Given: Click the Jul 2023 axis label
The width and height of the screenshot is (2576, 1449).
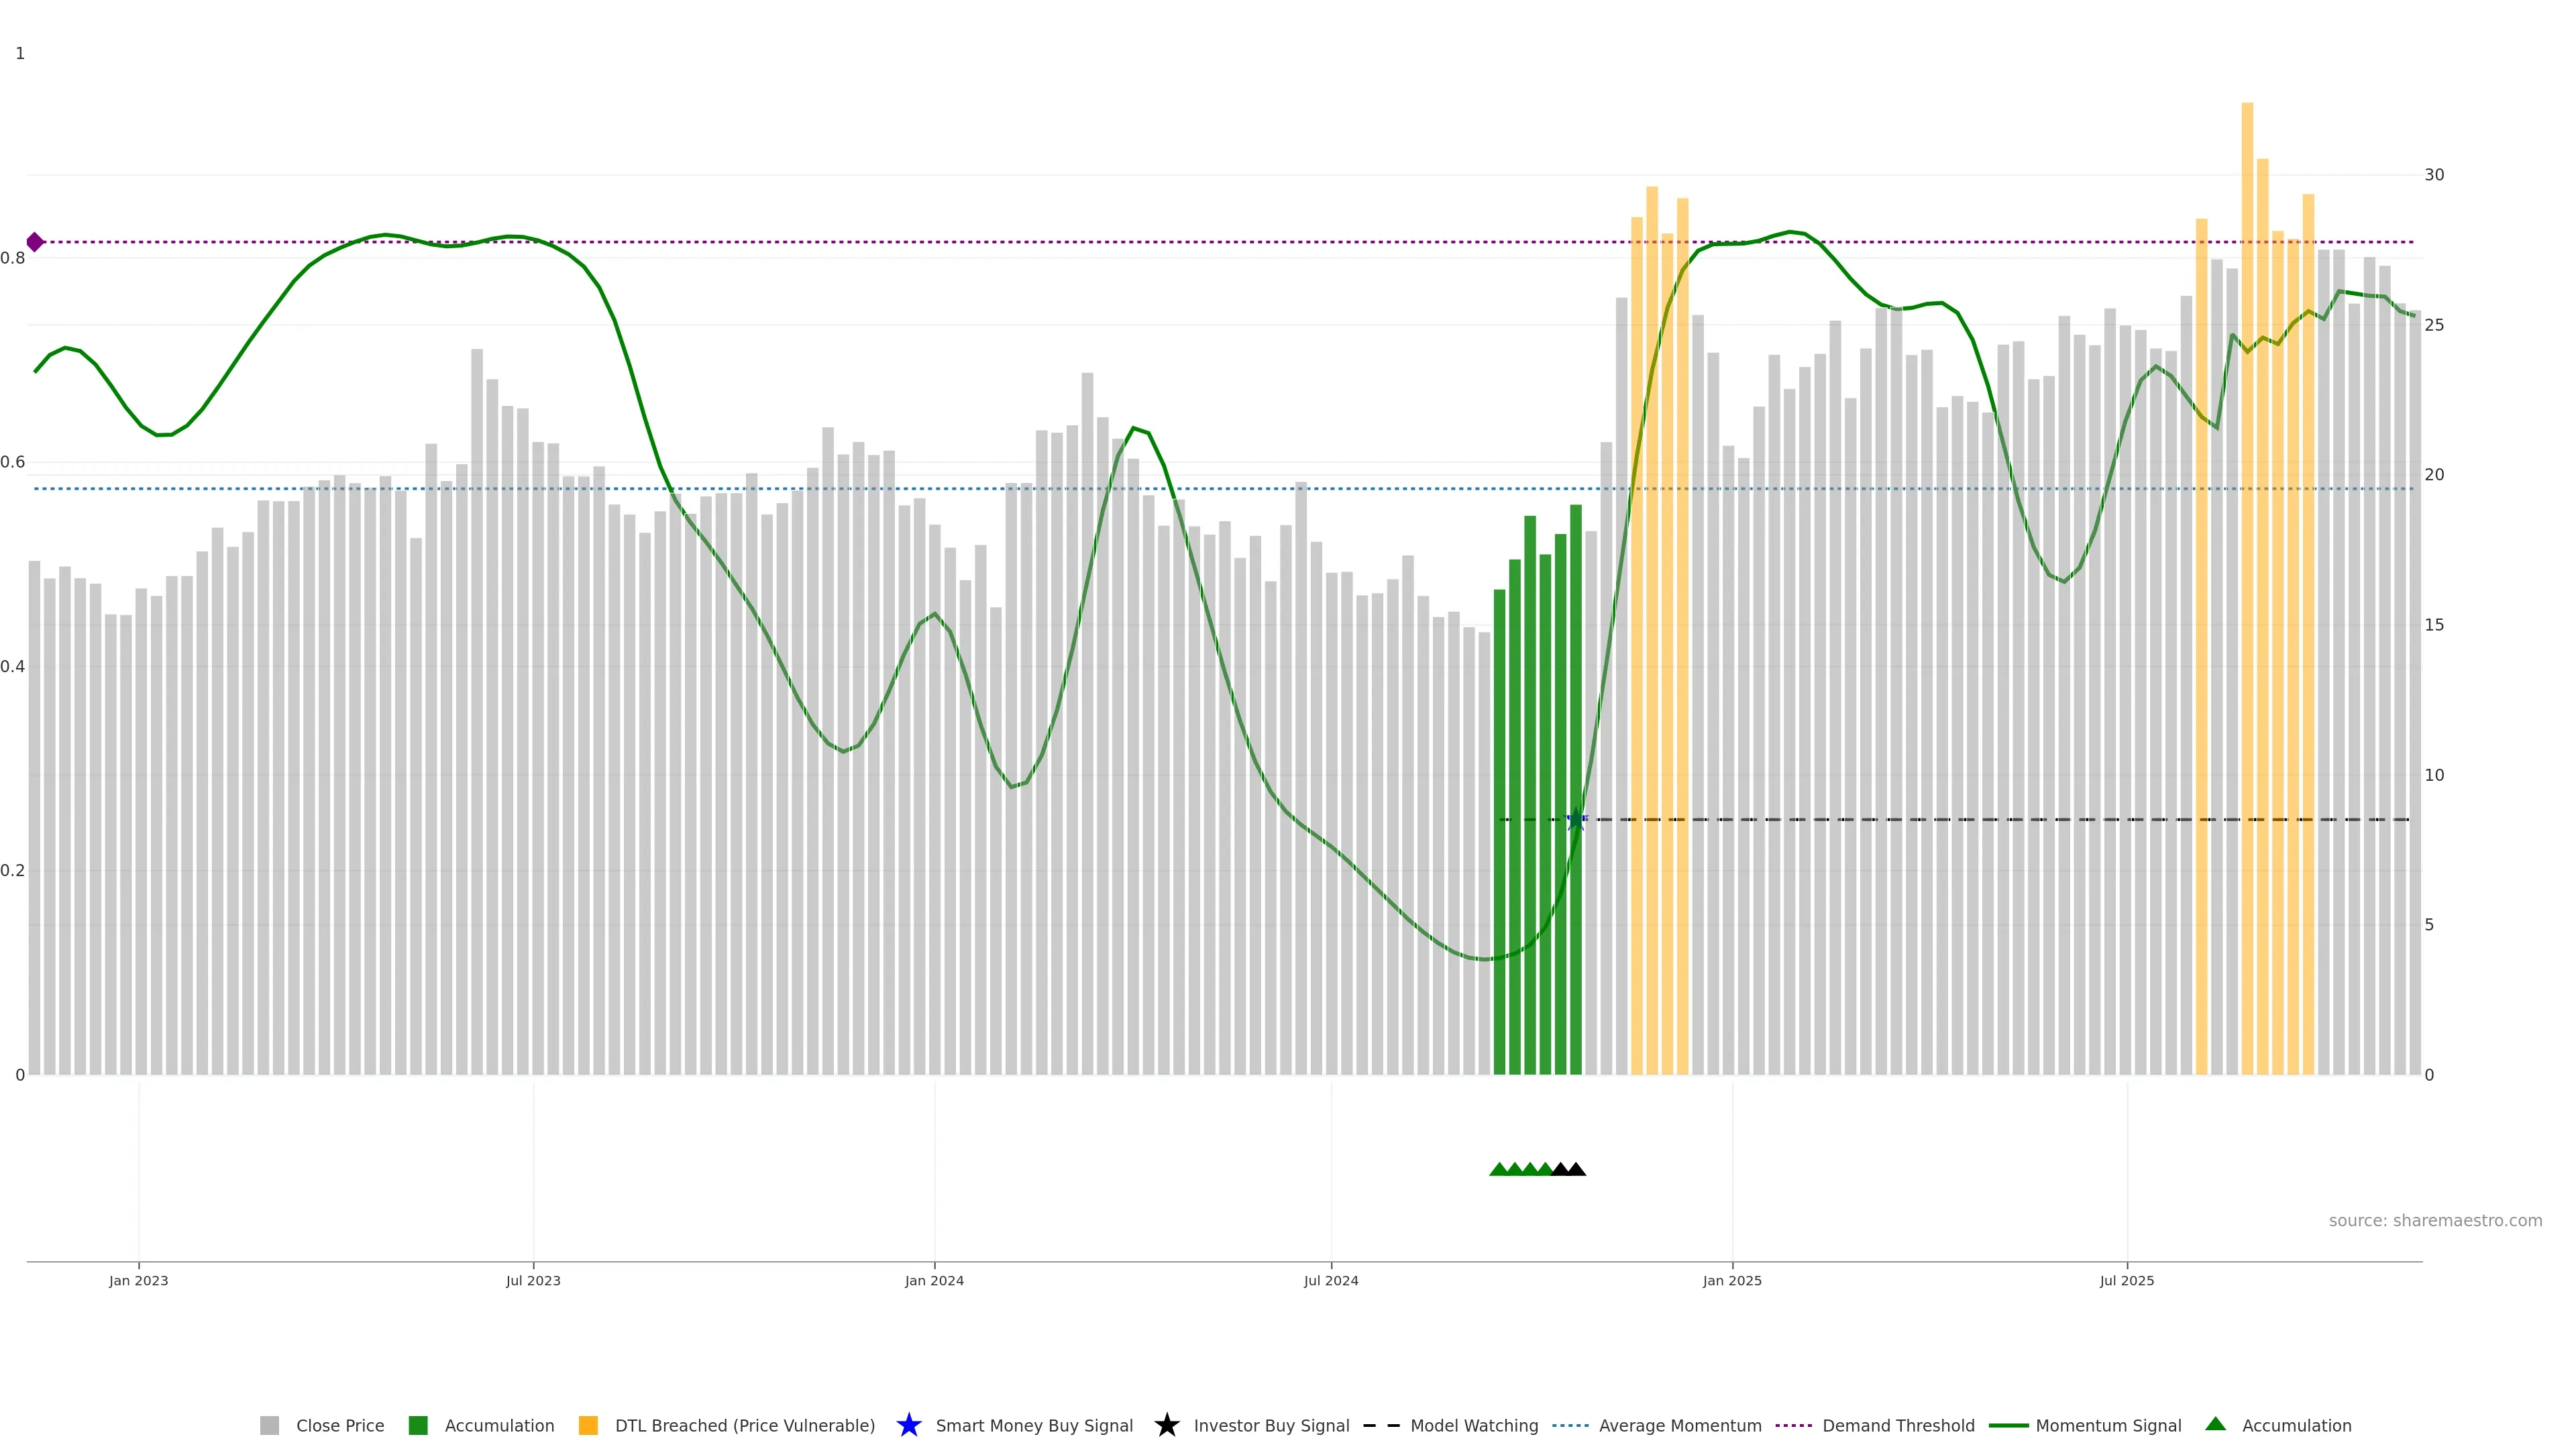Looking at the screenshot, I should click(x=533, y=1280).
